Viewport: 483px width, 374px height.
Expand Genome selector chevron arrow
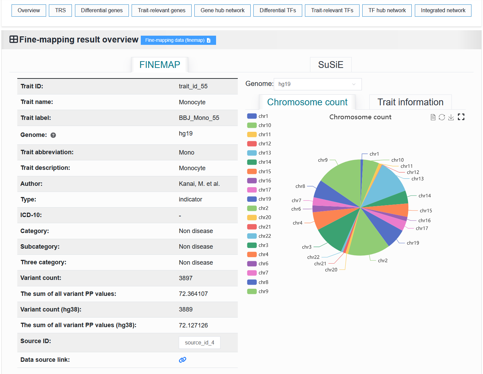click(x=354, y=84)
